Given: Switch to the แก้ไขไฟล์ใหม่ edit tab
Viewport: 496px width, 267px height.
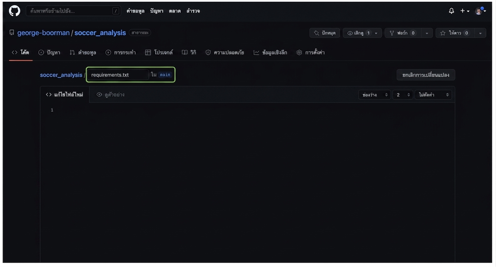Looking at the screenshot, I should coord(64,95).
